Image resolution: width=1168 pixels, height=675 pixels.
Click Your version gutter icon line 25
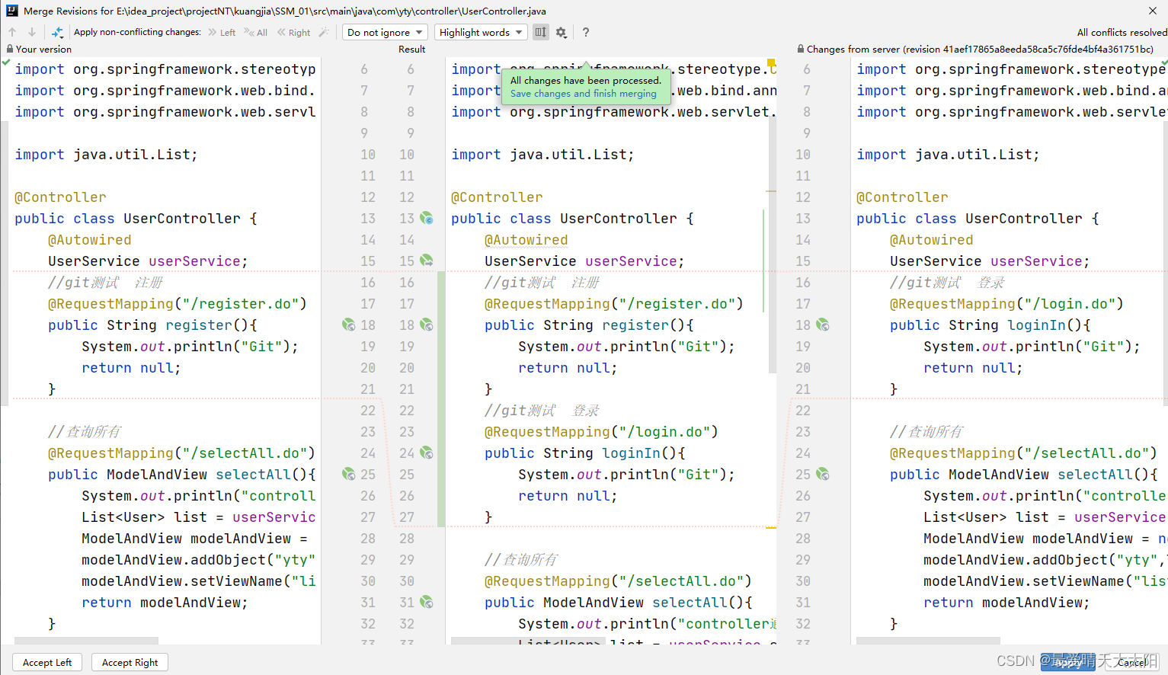[349, 475]
